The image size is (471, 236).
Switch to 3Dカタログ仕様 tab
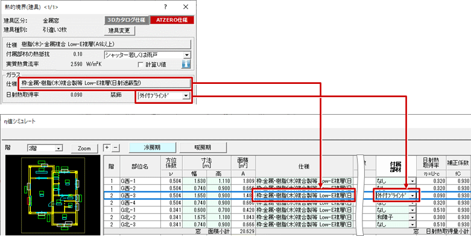pyautogui.click(x=127, y=20)
